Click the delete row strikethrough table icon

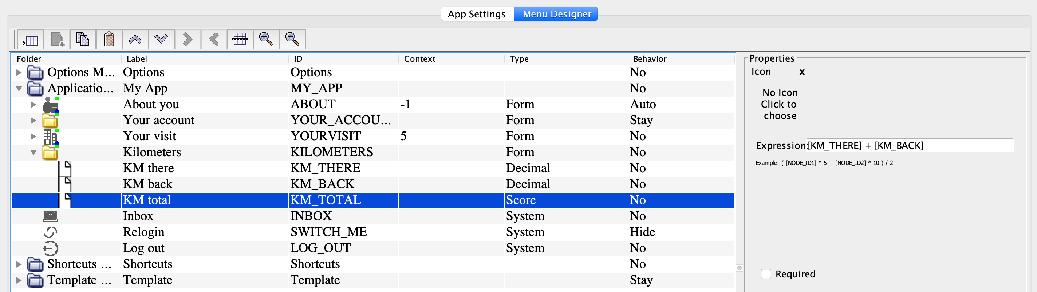tap(240, 40)
